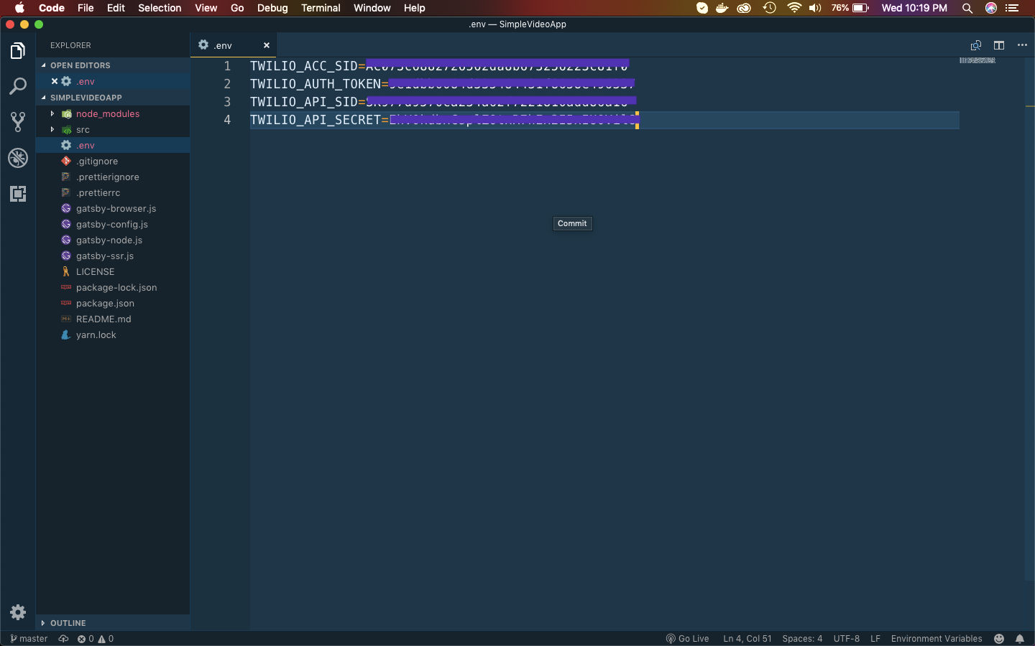Open the Code application menu

(51, 8)
